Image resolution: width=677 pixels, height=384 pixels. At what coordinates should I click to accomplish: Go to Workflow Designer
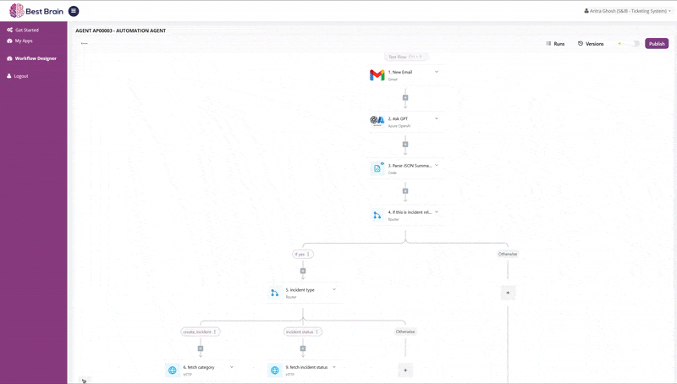point(31,58)
